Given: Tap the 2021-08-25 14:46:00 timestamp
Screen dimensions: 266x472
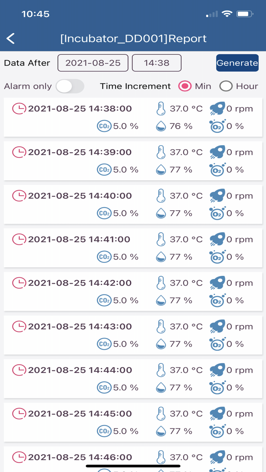Looking at the screenshot, I should (x=80, y=457).
